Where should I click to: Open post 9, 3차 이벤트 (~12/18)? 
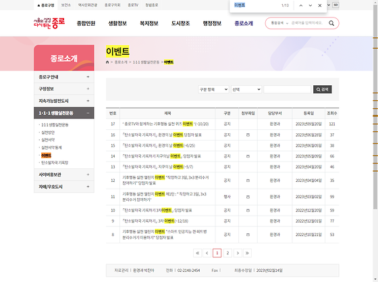click(x=155, y=221)
